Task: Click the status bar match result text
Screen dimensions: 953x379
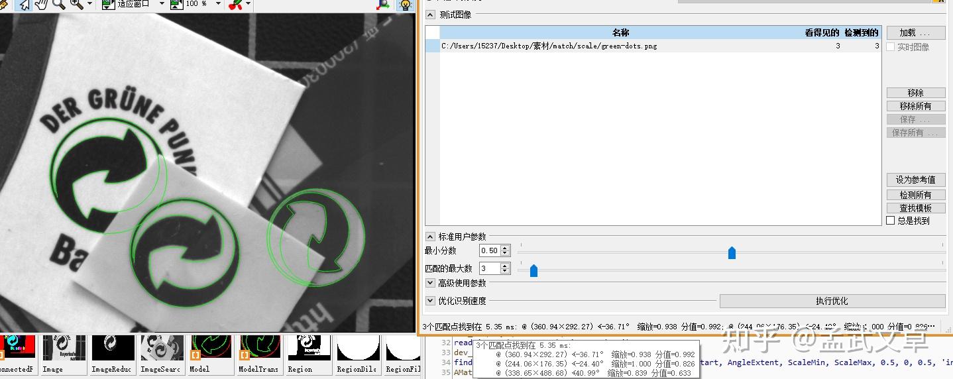Action: click(x=679, y=327)
